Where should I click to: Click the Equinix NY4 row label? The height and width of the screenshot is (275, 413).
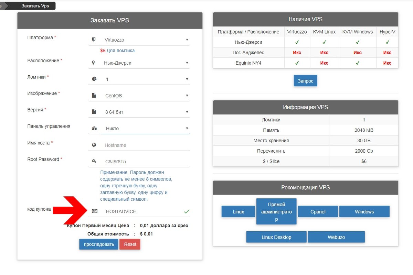[x=248, y=63]
